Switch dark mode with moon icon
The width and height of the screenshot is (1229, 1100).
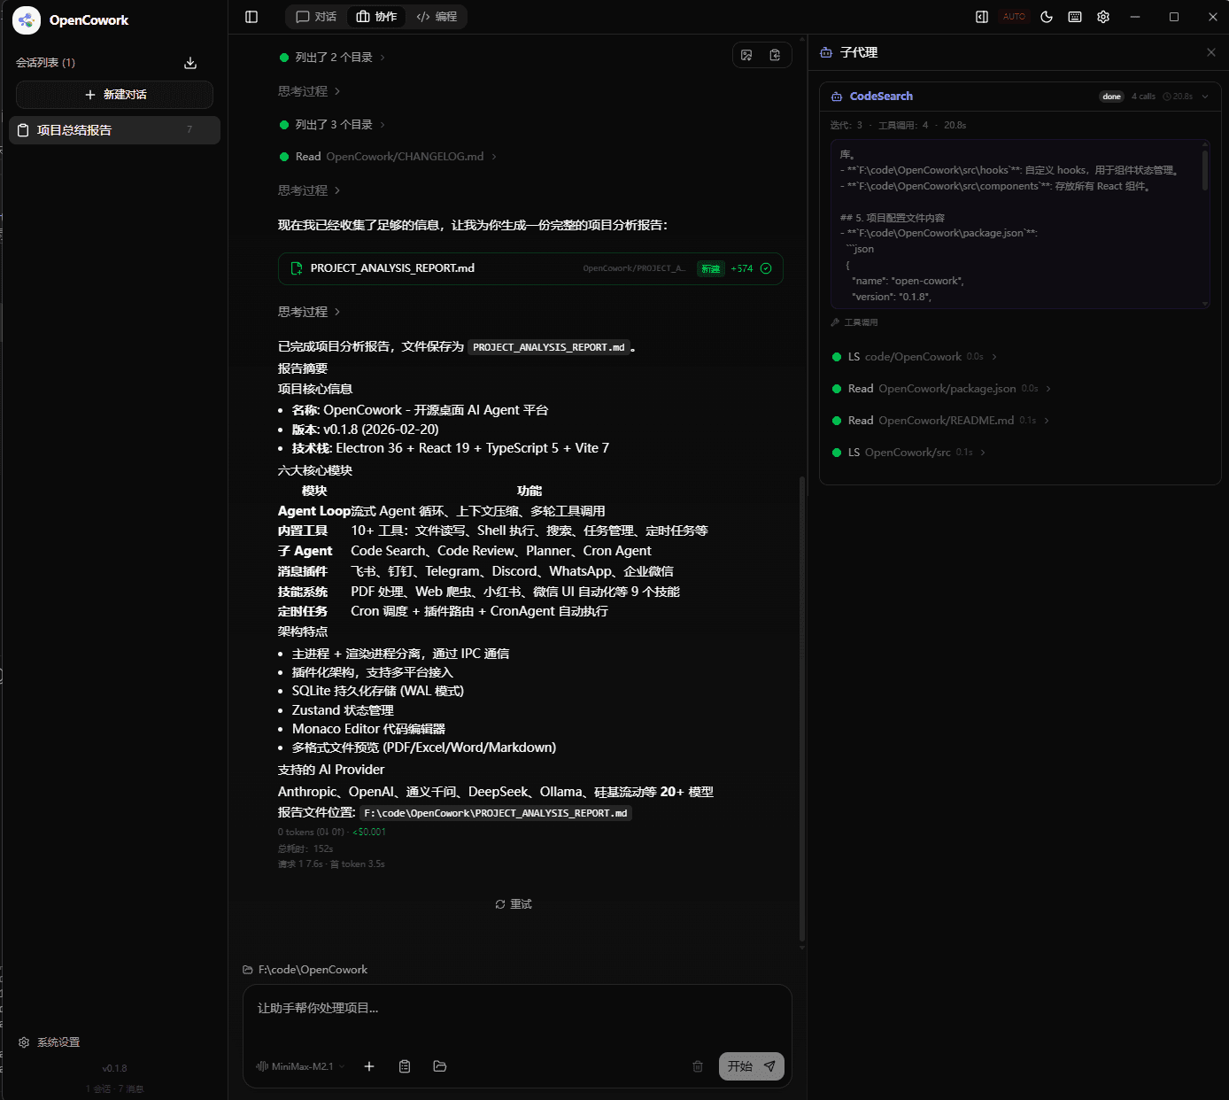[1047, 17]
